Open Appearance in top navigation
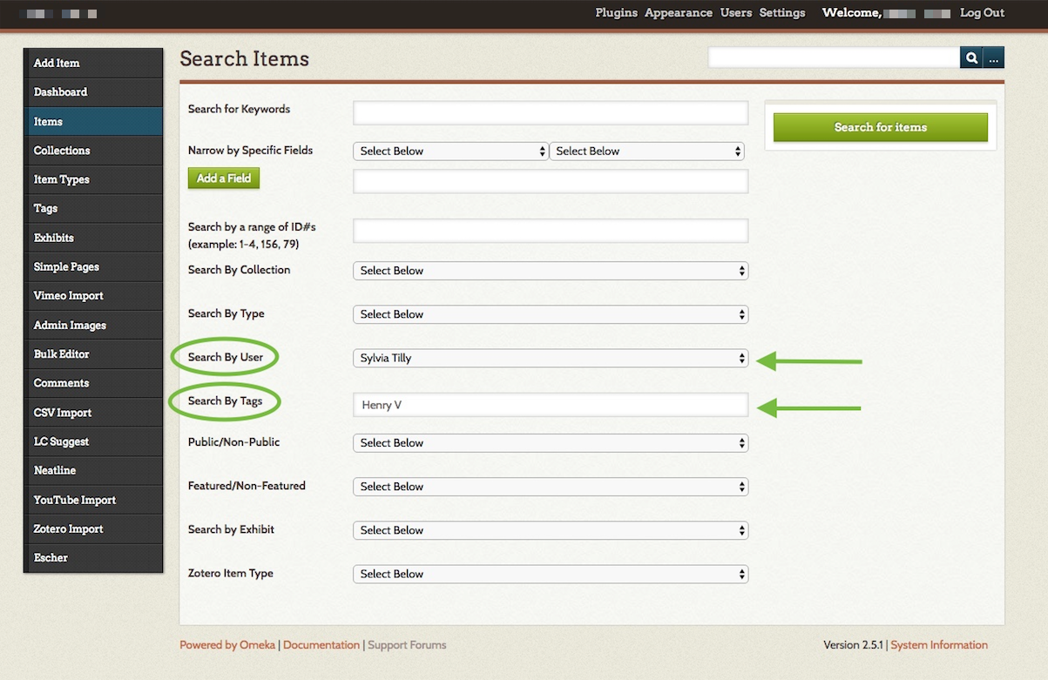The height and width of the screenshot is (680, 1048). (679, 13)
